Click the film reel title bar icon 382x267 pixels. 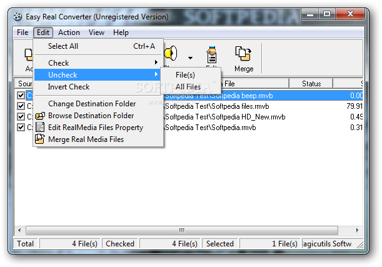coord(18,16)
